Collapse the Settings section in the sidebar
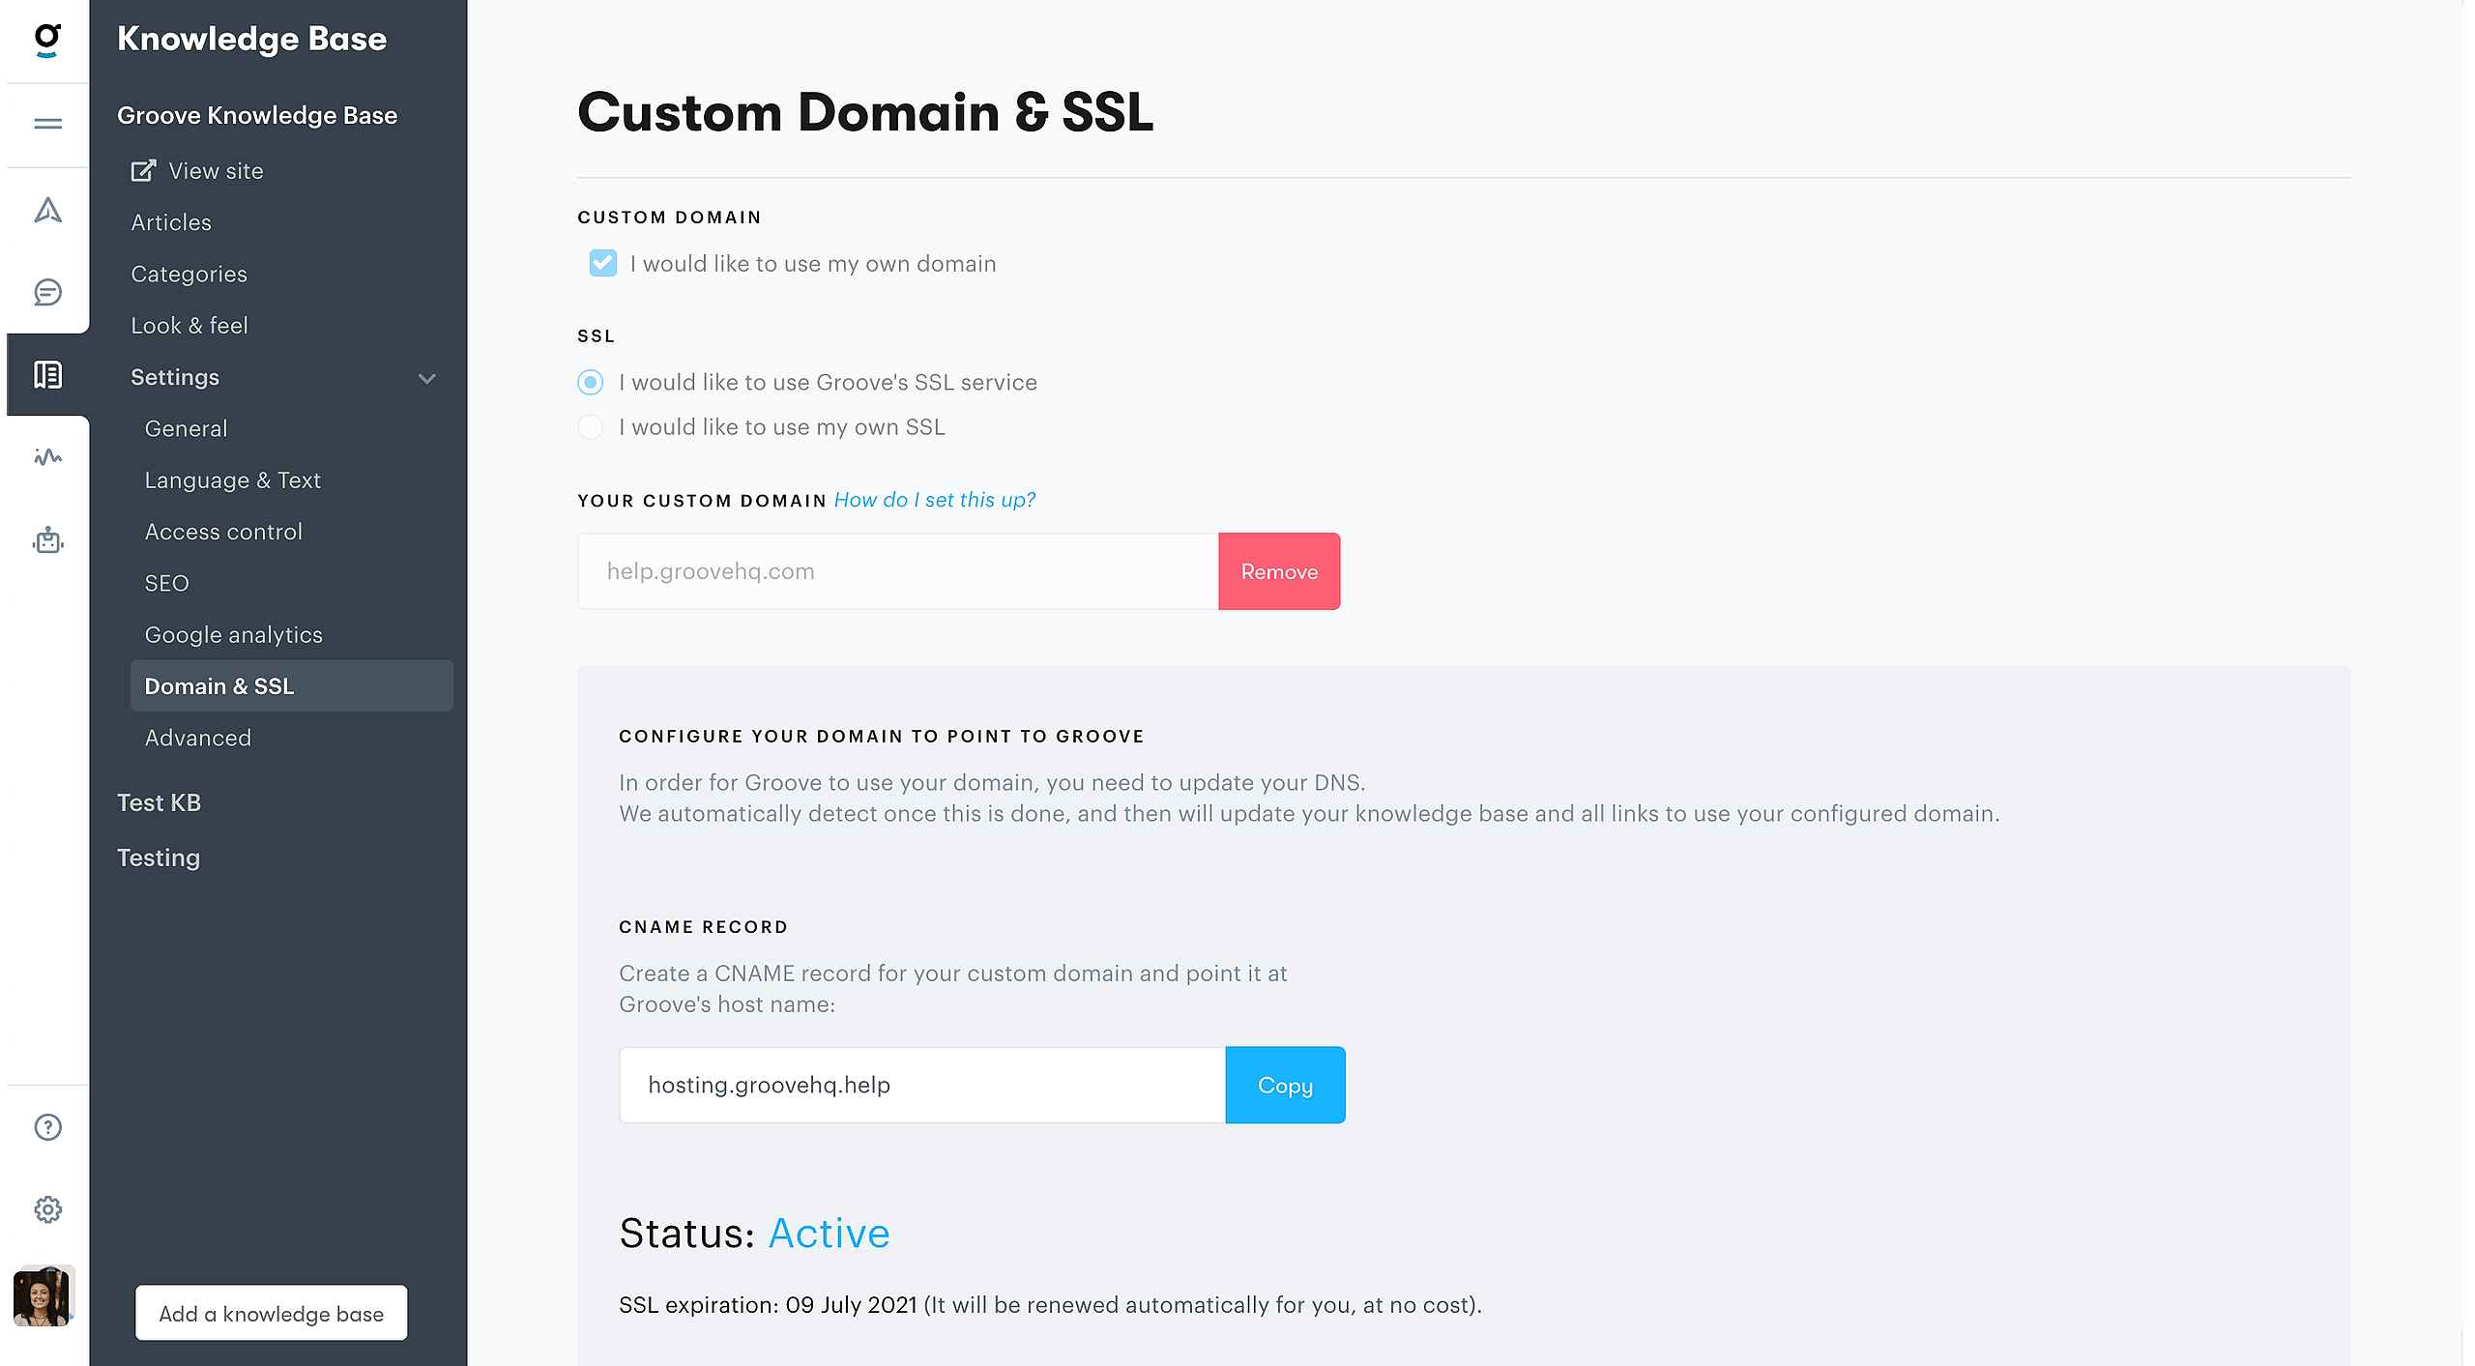The height and width of the screenshot is (1366, 2475). (428, 378)
